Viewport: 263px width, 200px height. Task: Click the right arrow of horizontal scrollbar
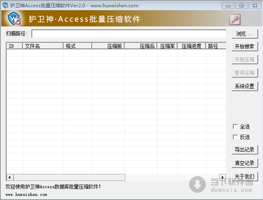(223, 177)
